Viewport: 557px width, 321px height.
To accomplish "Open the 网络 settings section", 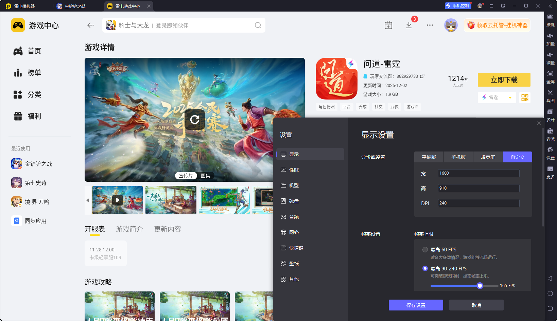I will click(310, 232).
